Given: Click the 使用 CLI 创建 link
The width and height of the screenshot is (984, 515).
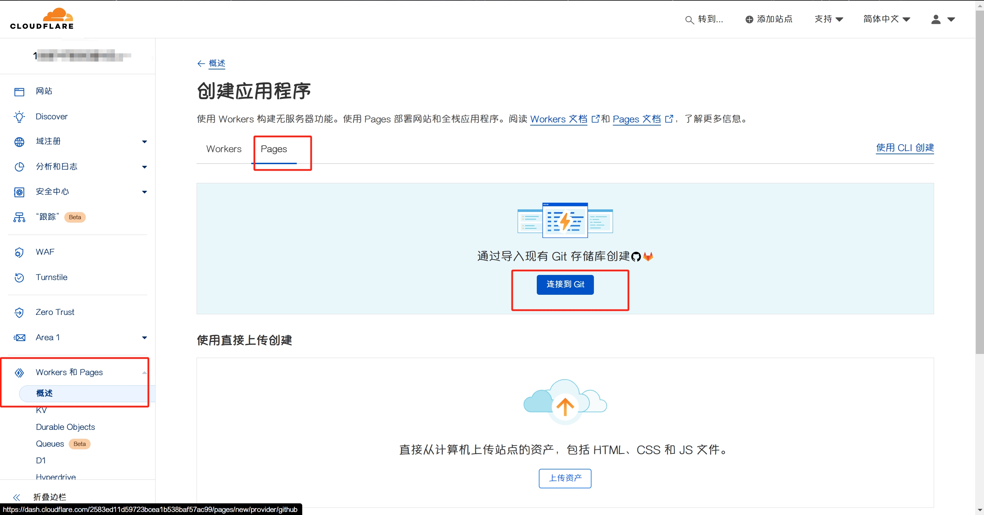Looking at the screenshot, I should tap(905, 148).
